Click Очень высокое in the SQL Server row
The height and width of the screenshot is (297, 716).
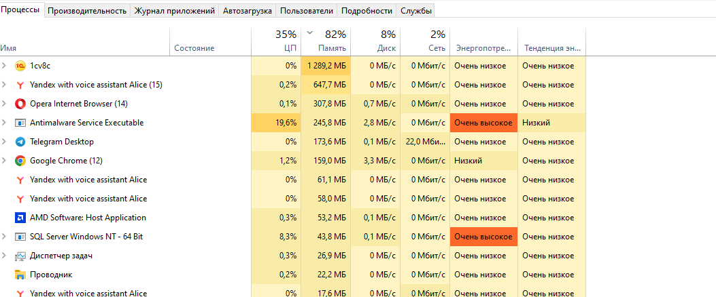[484, 237]
